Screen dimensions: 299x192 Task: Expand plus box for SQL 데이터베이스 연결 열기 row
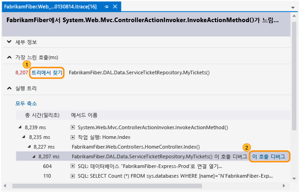pyautogui.click(x=73, y=166)
